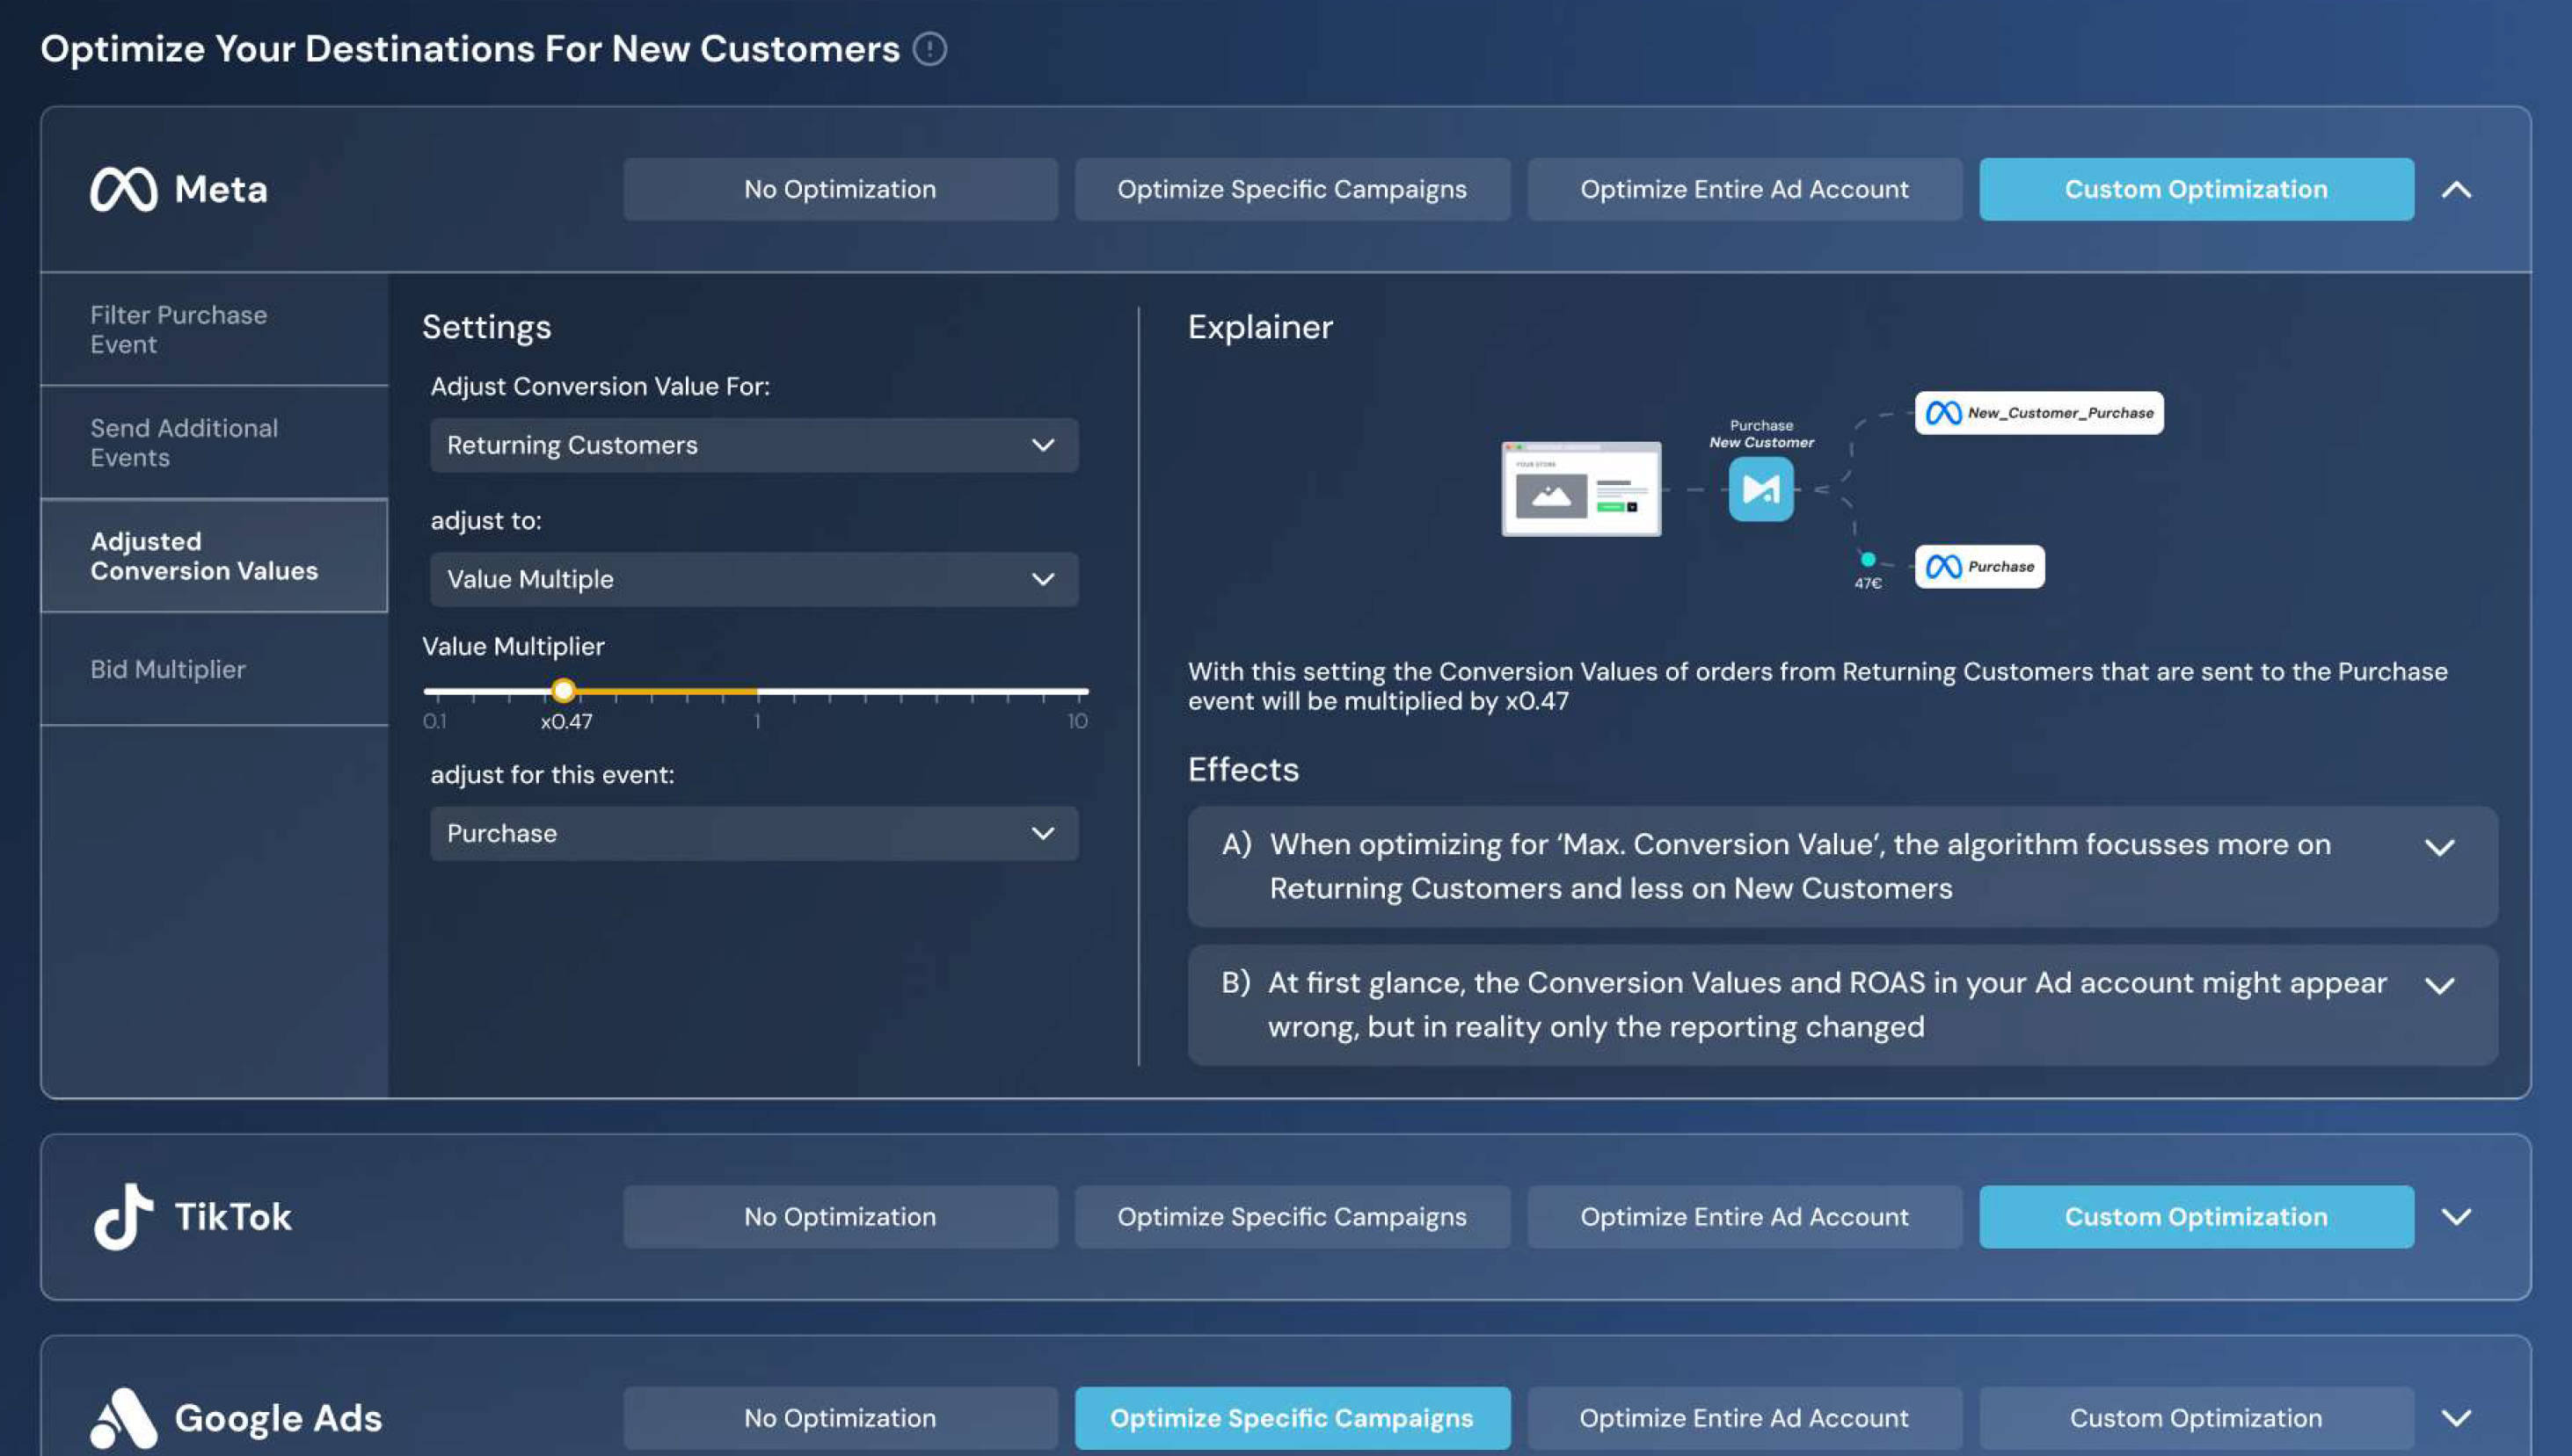Image resolution: width=2572 pixels, height=1456 pixels.
Task: Select Optimize Entire Ad Account for TikTok
Action: [1744, 1216]
